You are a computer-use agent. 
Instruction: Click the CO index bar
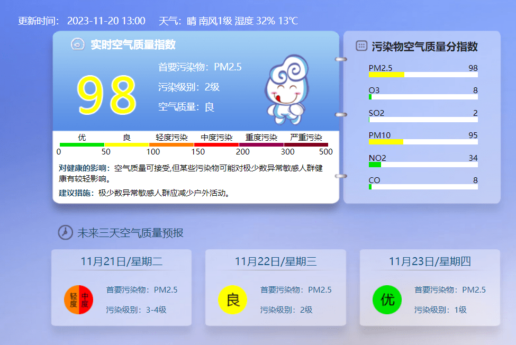(423, 187)
